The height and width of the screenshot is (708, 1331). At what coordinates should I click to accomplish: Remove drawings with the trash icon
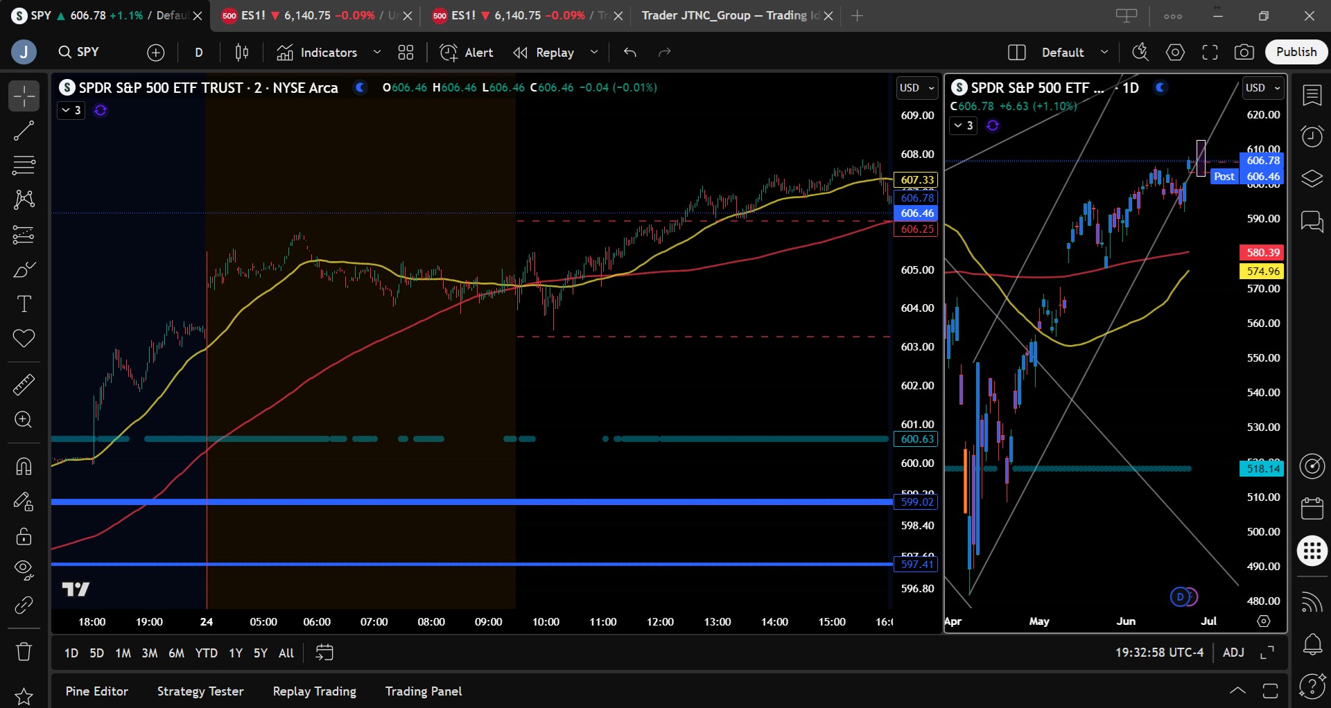coord(24,652)
